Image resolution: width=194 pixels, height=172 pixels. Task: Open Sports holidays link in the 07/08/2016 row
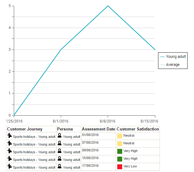click(x=34, y=144)
